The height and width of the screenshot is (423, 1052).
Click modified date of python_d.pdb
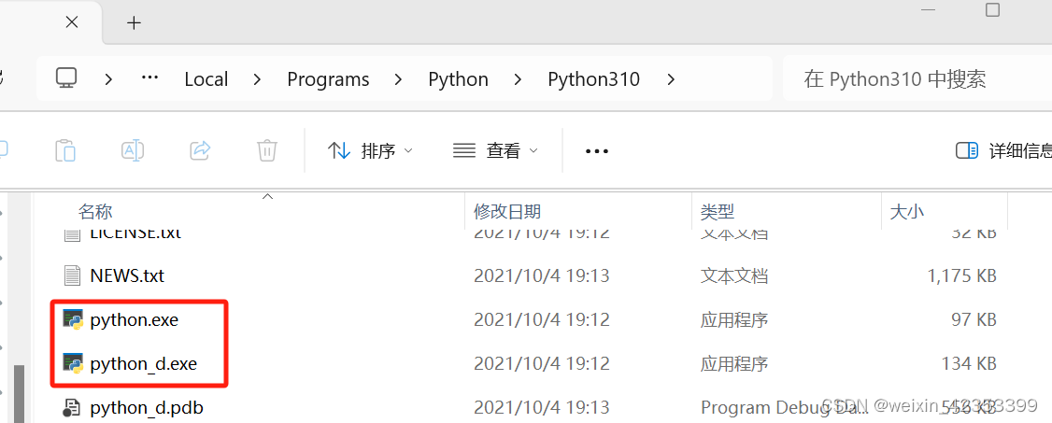(x=542, y=407)
